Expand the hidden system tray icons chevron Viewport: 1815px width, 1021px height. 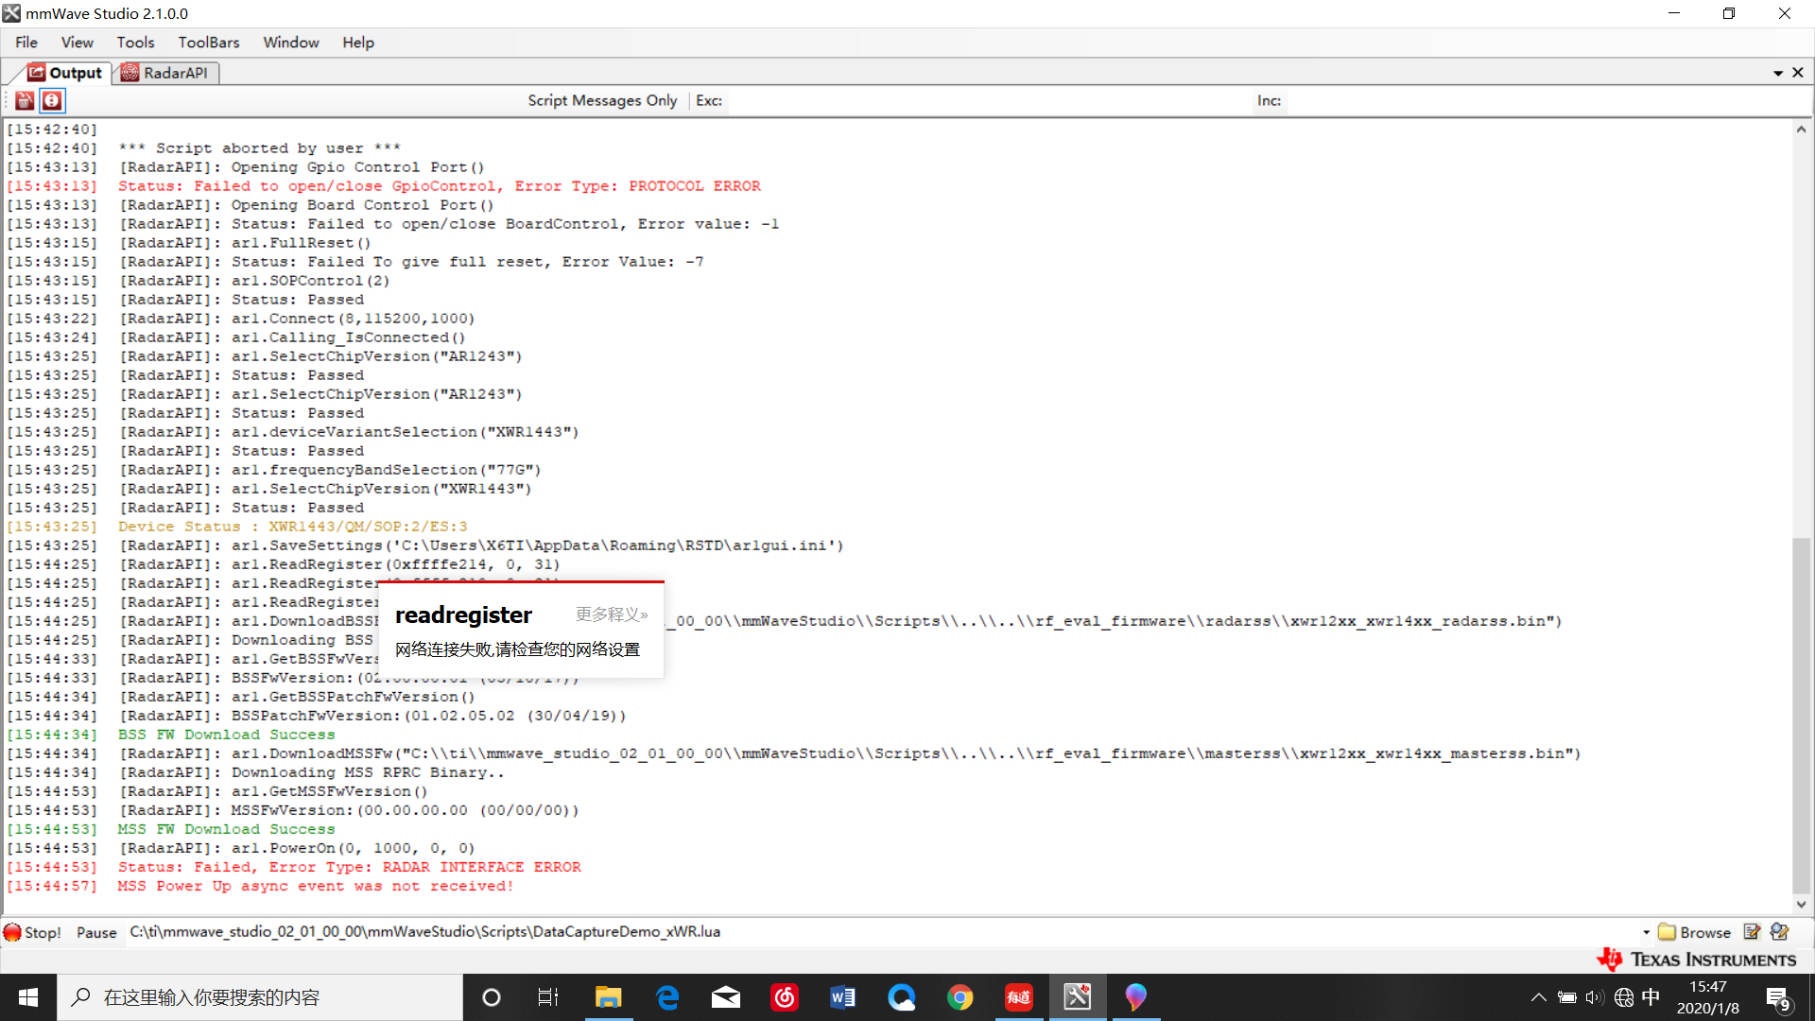coord(1538,997)
